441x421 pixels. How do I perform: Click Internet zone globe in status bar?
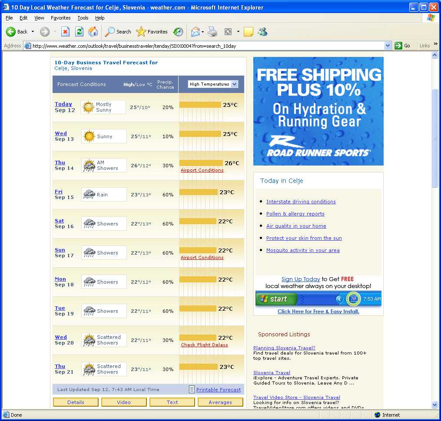tap(378, 414)
